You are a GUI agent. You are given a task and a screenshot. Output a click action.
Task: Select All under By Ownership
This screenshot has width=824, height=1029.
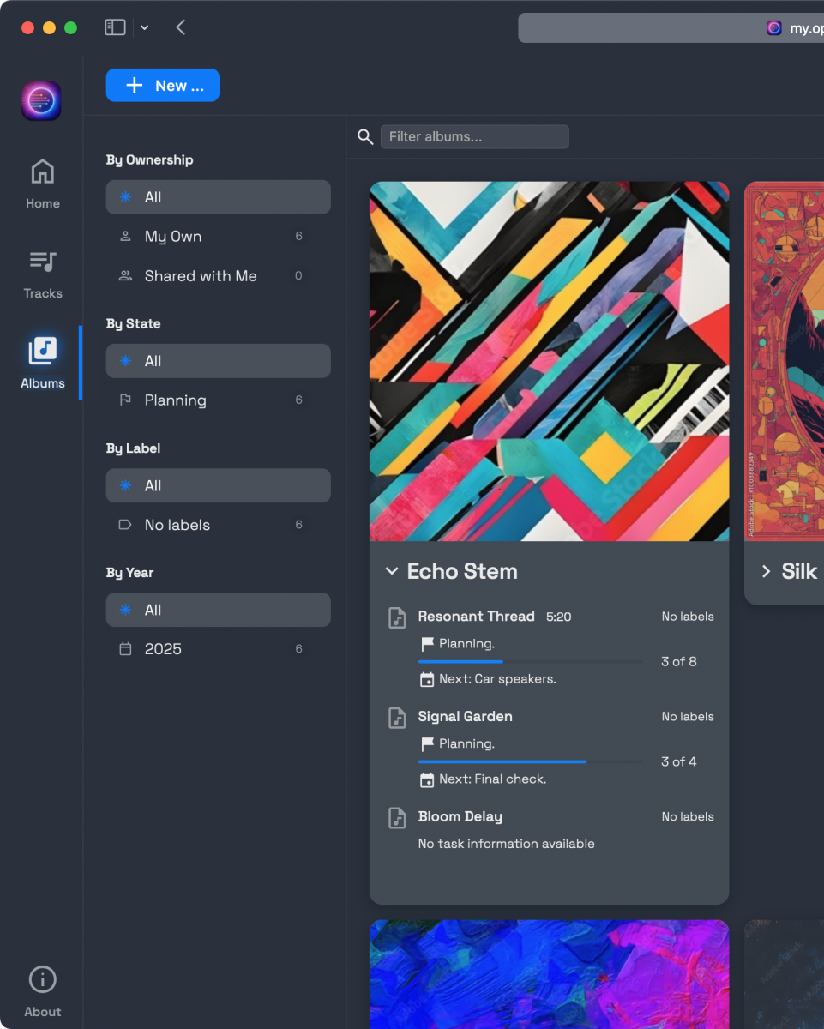tap(219, 197)
